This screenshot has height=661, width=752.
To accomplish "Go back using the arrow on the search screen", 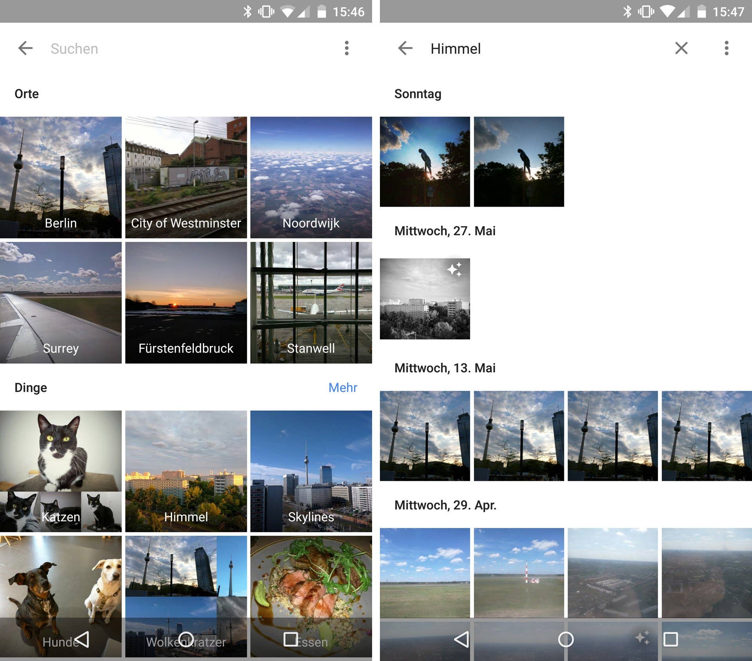I will (x=25, y=48).
